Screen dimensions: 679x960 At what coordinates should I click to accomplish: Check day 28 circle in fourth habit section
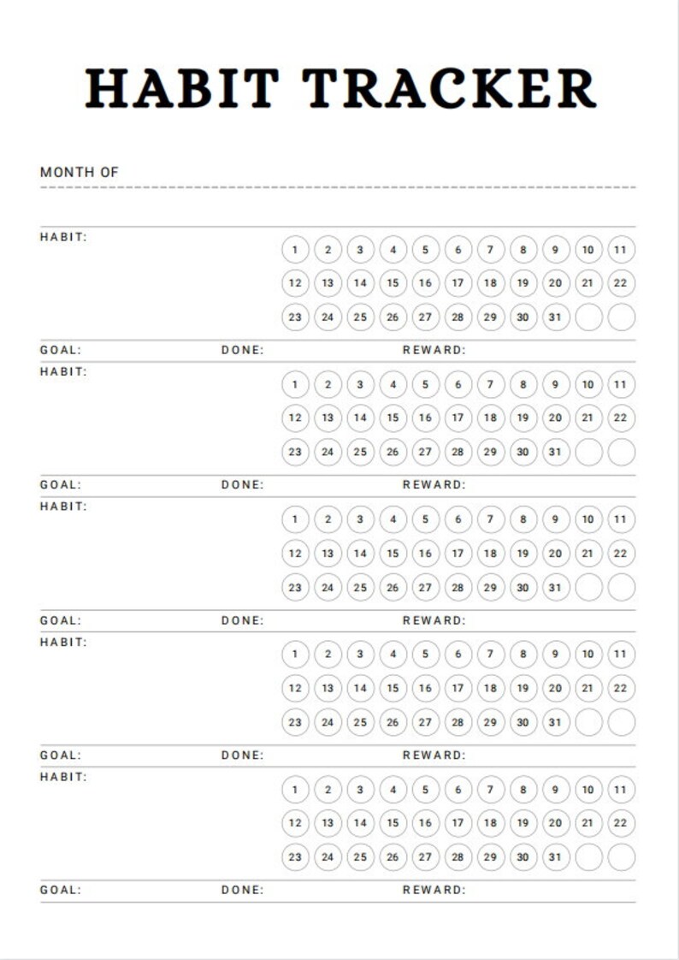point(458,722)
